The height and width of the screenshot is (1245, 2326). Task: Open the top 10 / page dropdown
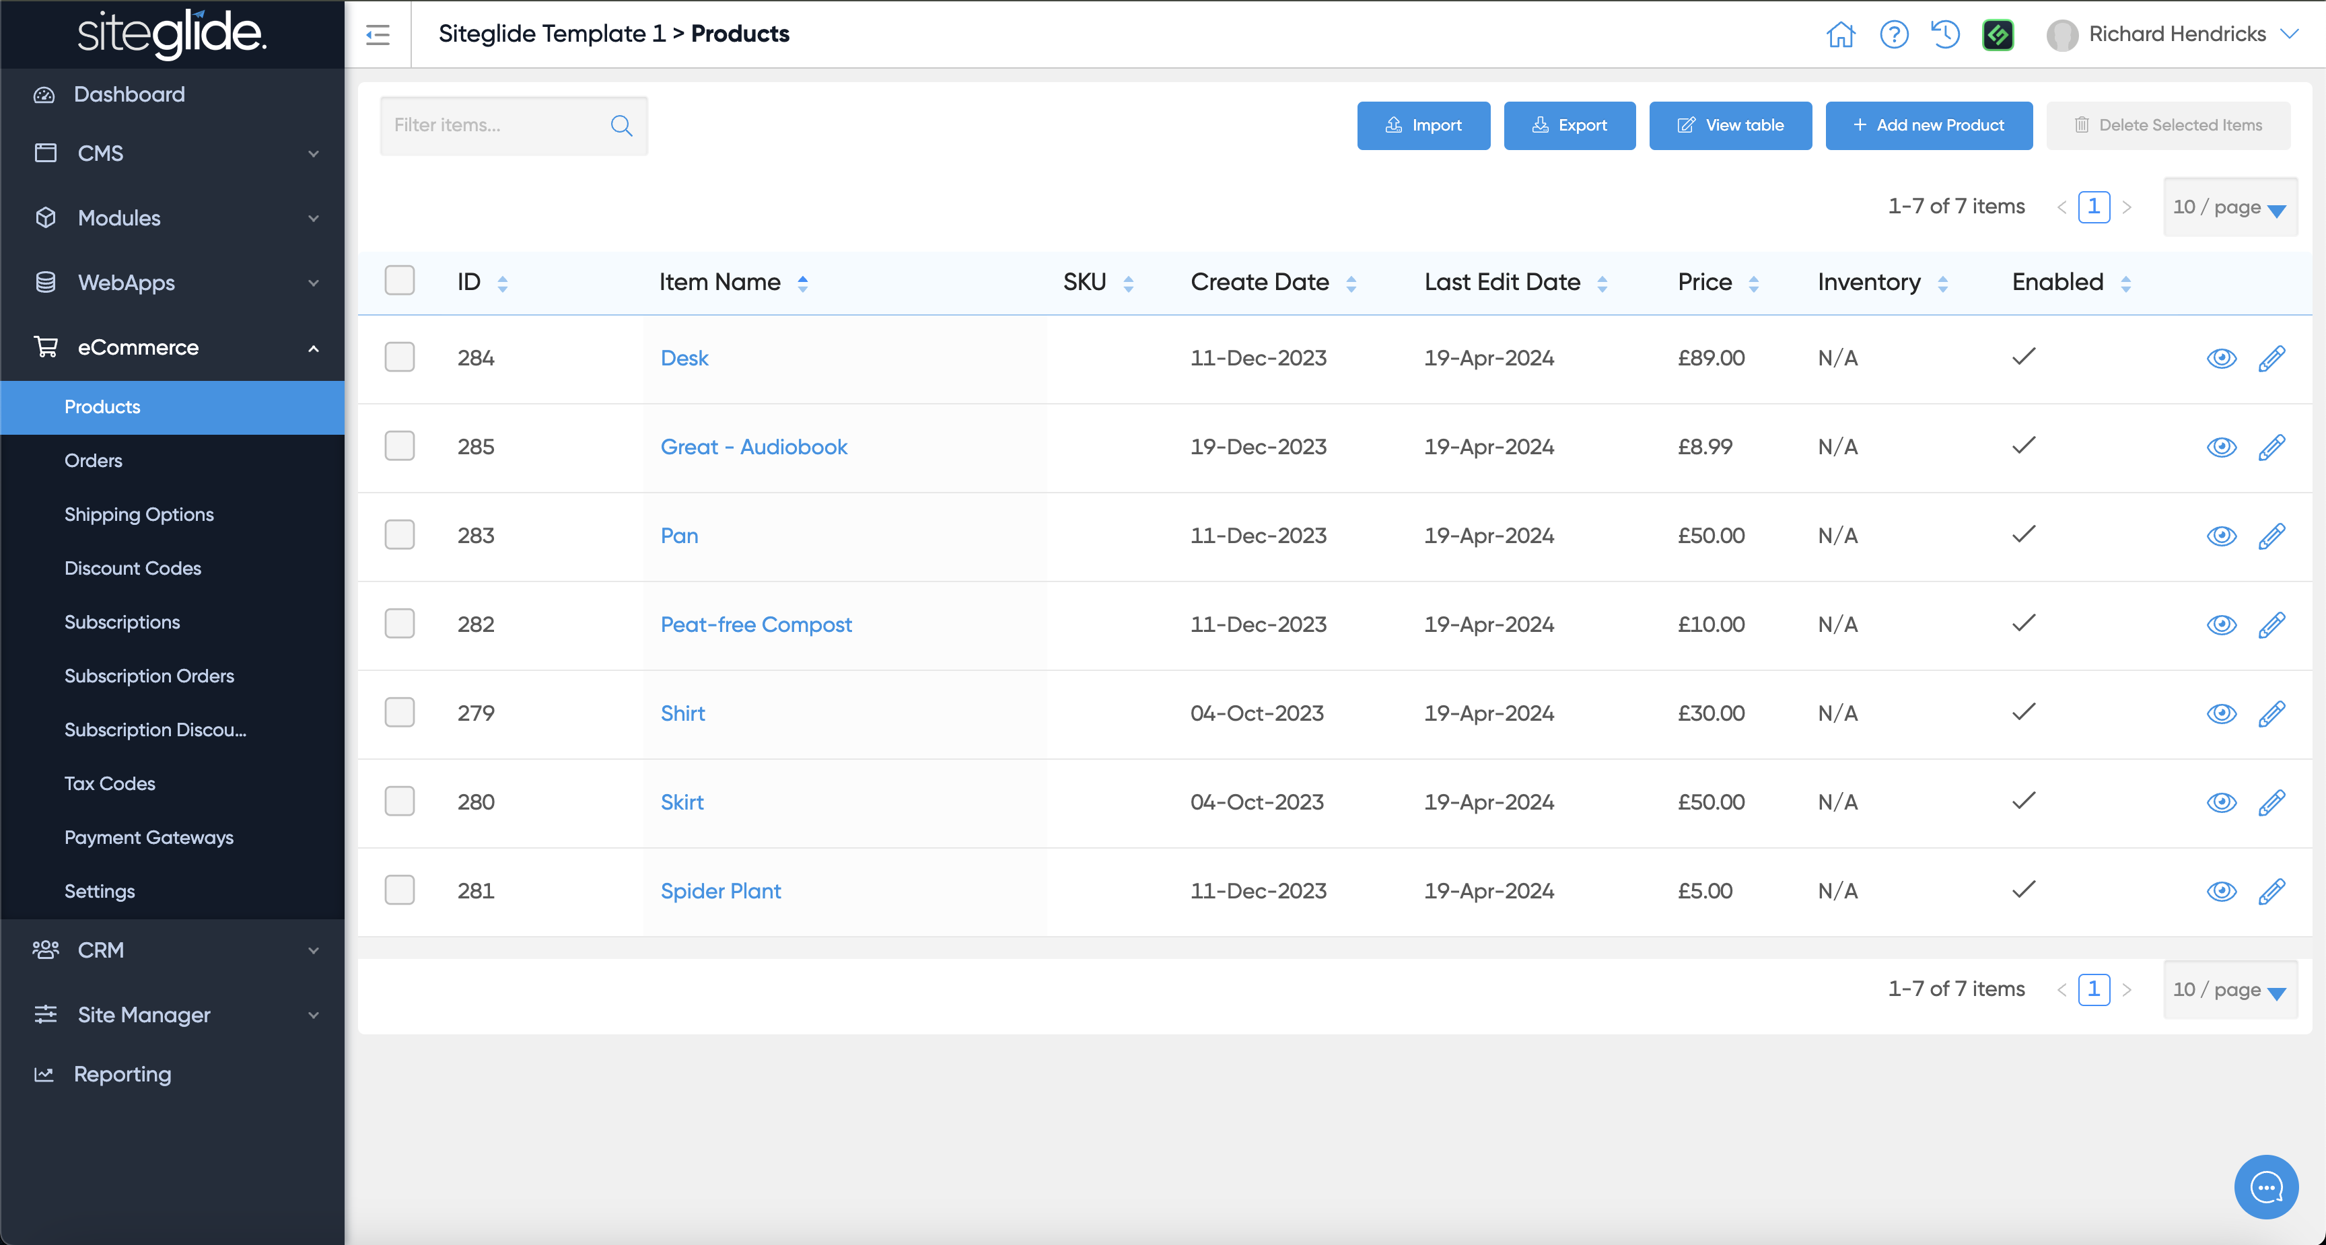click(2229, 207)
